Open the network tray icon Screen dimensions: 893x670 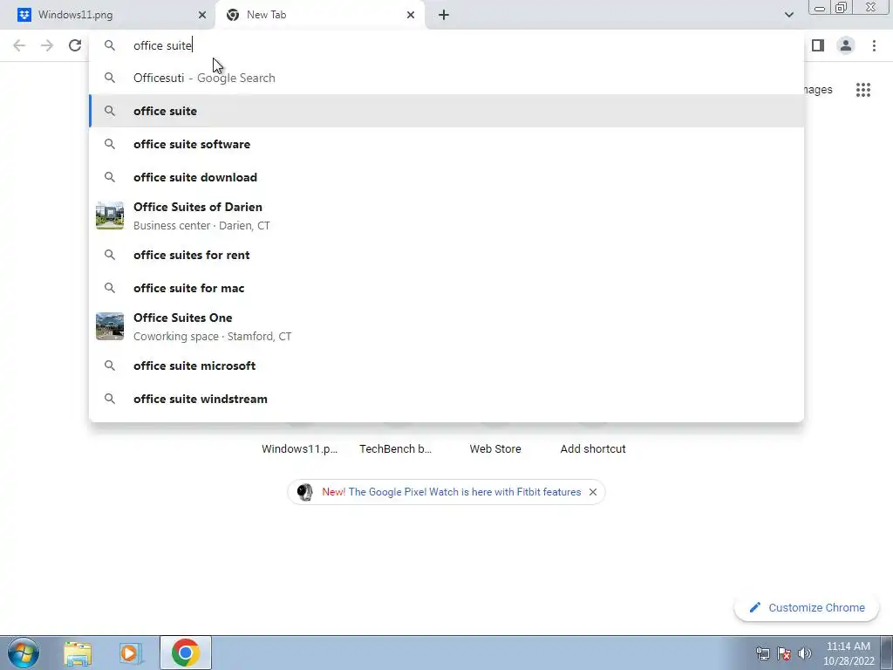click(x=762, y=653)
